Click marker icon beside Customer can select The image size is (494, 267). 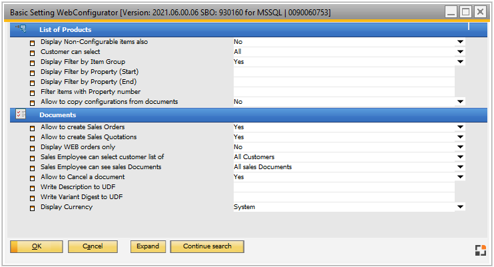click(x=32, y=53)
